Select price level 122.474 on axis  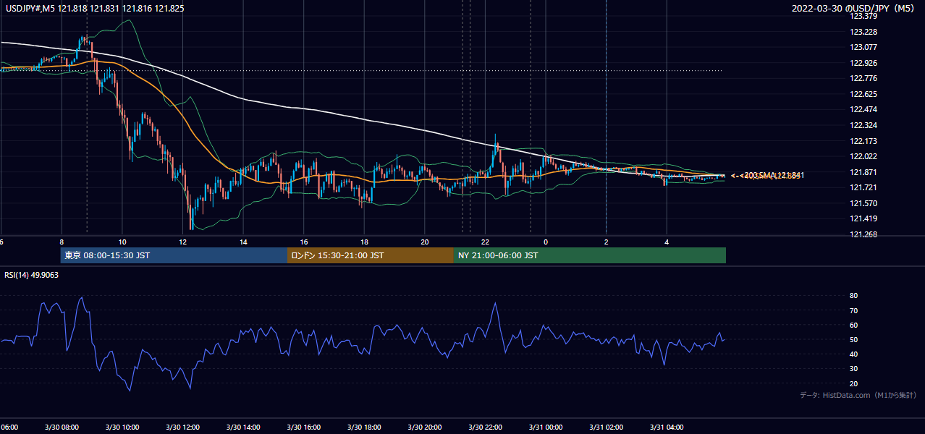pyautogui.click(x=863, y=109)
